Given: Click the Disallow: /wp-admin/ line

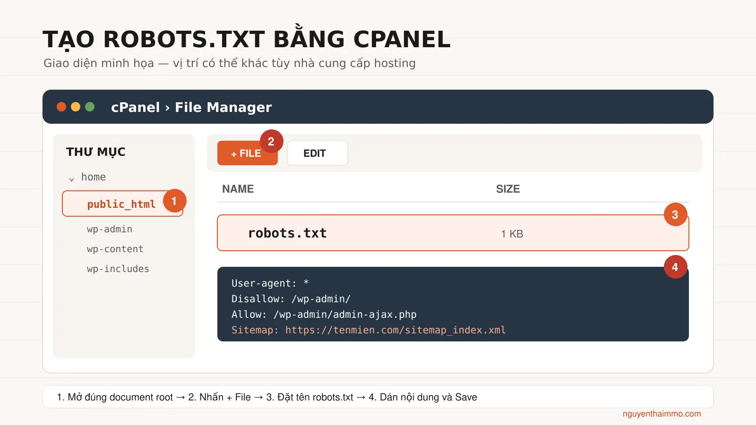Looking at the screenshot, I should click(291, 299).
